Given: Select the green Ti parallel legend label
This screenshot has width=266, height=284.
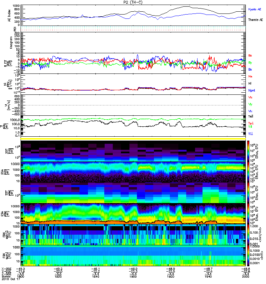Looking at the screenshot, I should 250,127.
